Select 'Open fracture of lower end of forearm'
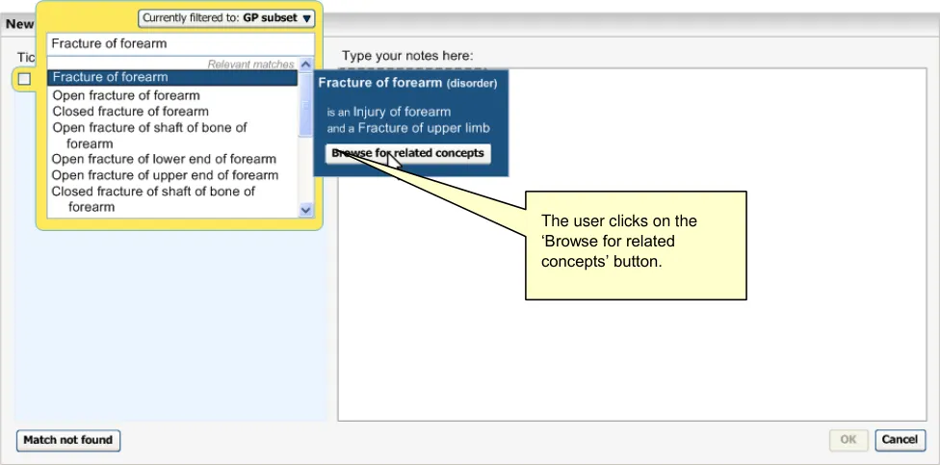Screen dimensions: 940x465 pos(164,159)
